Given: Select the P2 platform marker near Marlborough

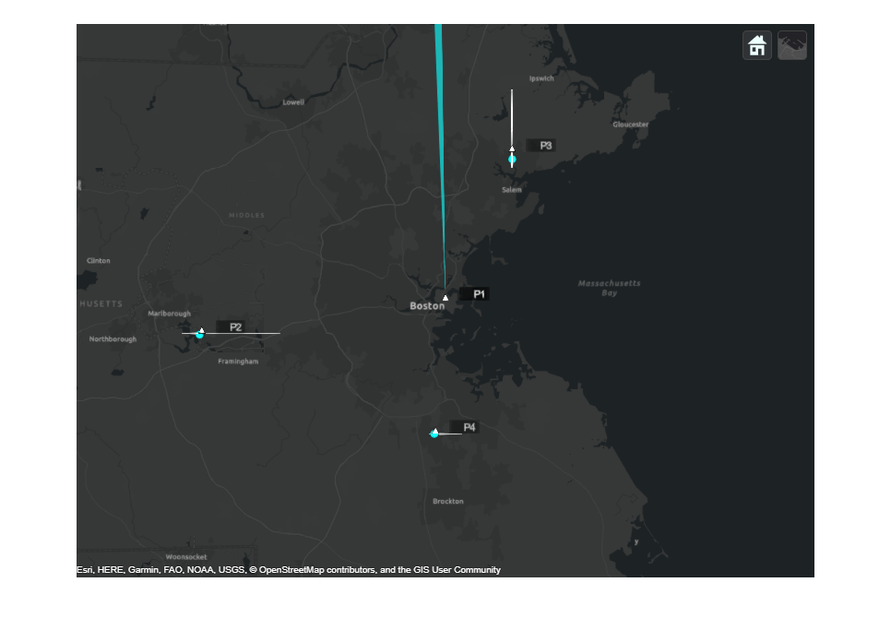Looking at the screenshot, I should tap(200, 329).
